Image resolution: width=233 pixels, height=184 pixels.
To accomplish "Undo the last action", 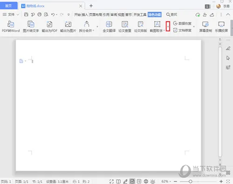I will click(53, 14).
